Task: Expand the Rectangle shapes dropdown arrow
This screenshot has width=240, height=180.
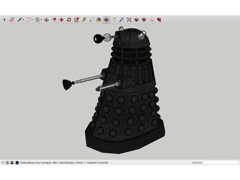Action: tap(41, 20)
